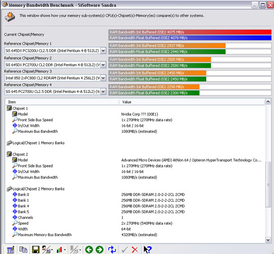Select the Chipset 1 Model row

tap(135, 114)
